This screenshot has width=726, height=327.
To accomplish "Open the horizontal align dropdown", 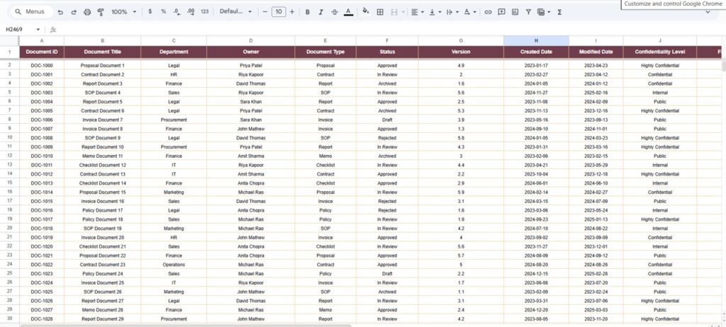I will coord(418,12).
